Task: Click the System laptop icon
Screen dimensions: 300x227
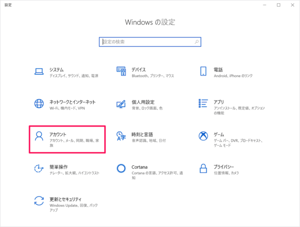Action: [x=39, y=72]
